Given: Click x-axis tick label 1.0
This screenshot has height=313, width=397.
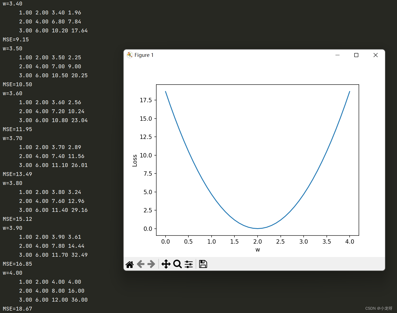Looking at the screenshot, I should click(212, 242).
